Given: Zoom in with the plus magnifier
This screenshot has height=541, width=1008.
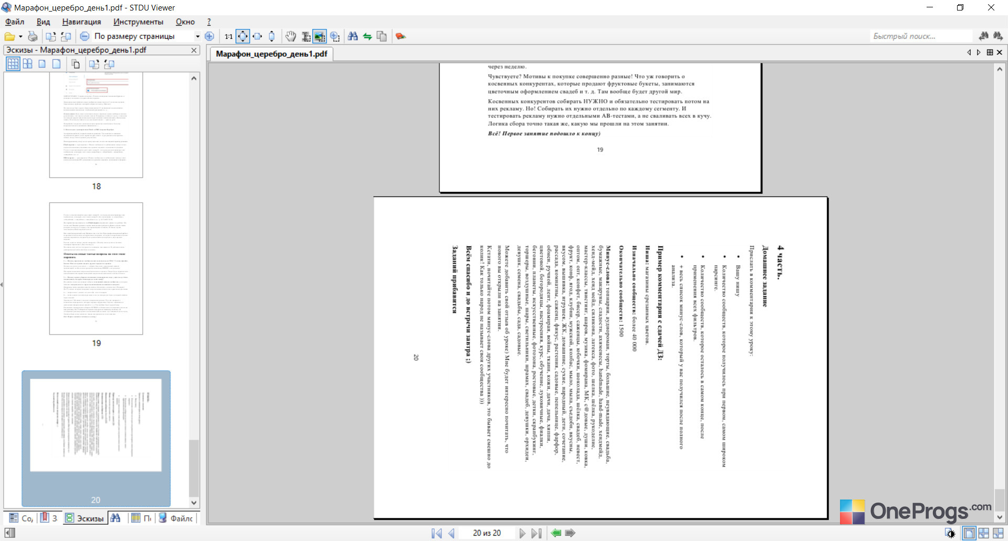Looking at the screenshot, I should (209, 36).
